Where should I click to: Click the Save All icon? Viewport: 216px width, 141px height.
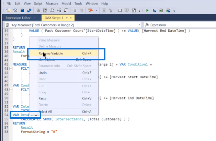coord(29,10)
